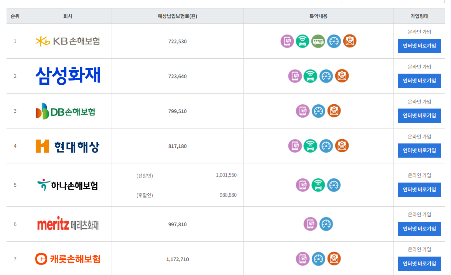451x275 pixels.
Task: Select the 선할인 premium 1,001,550
Action: pyautogui.click(x=226, y=175)
